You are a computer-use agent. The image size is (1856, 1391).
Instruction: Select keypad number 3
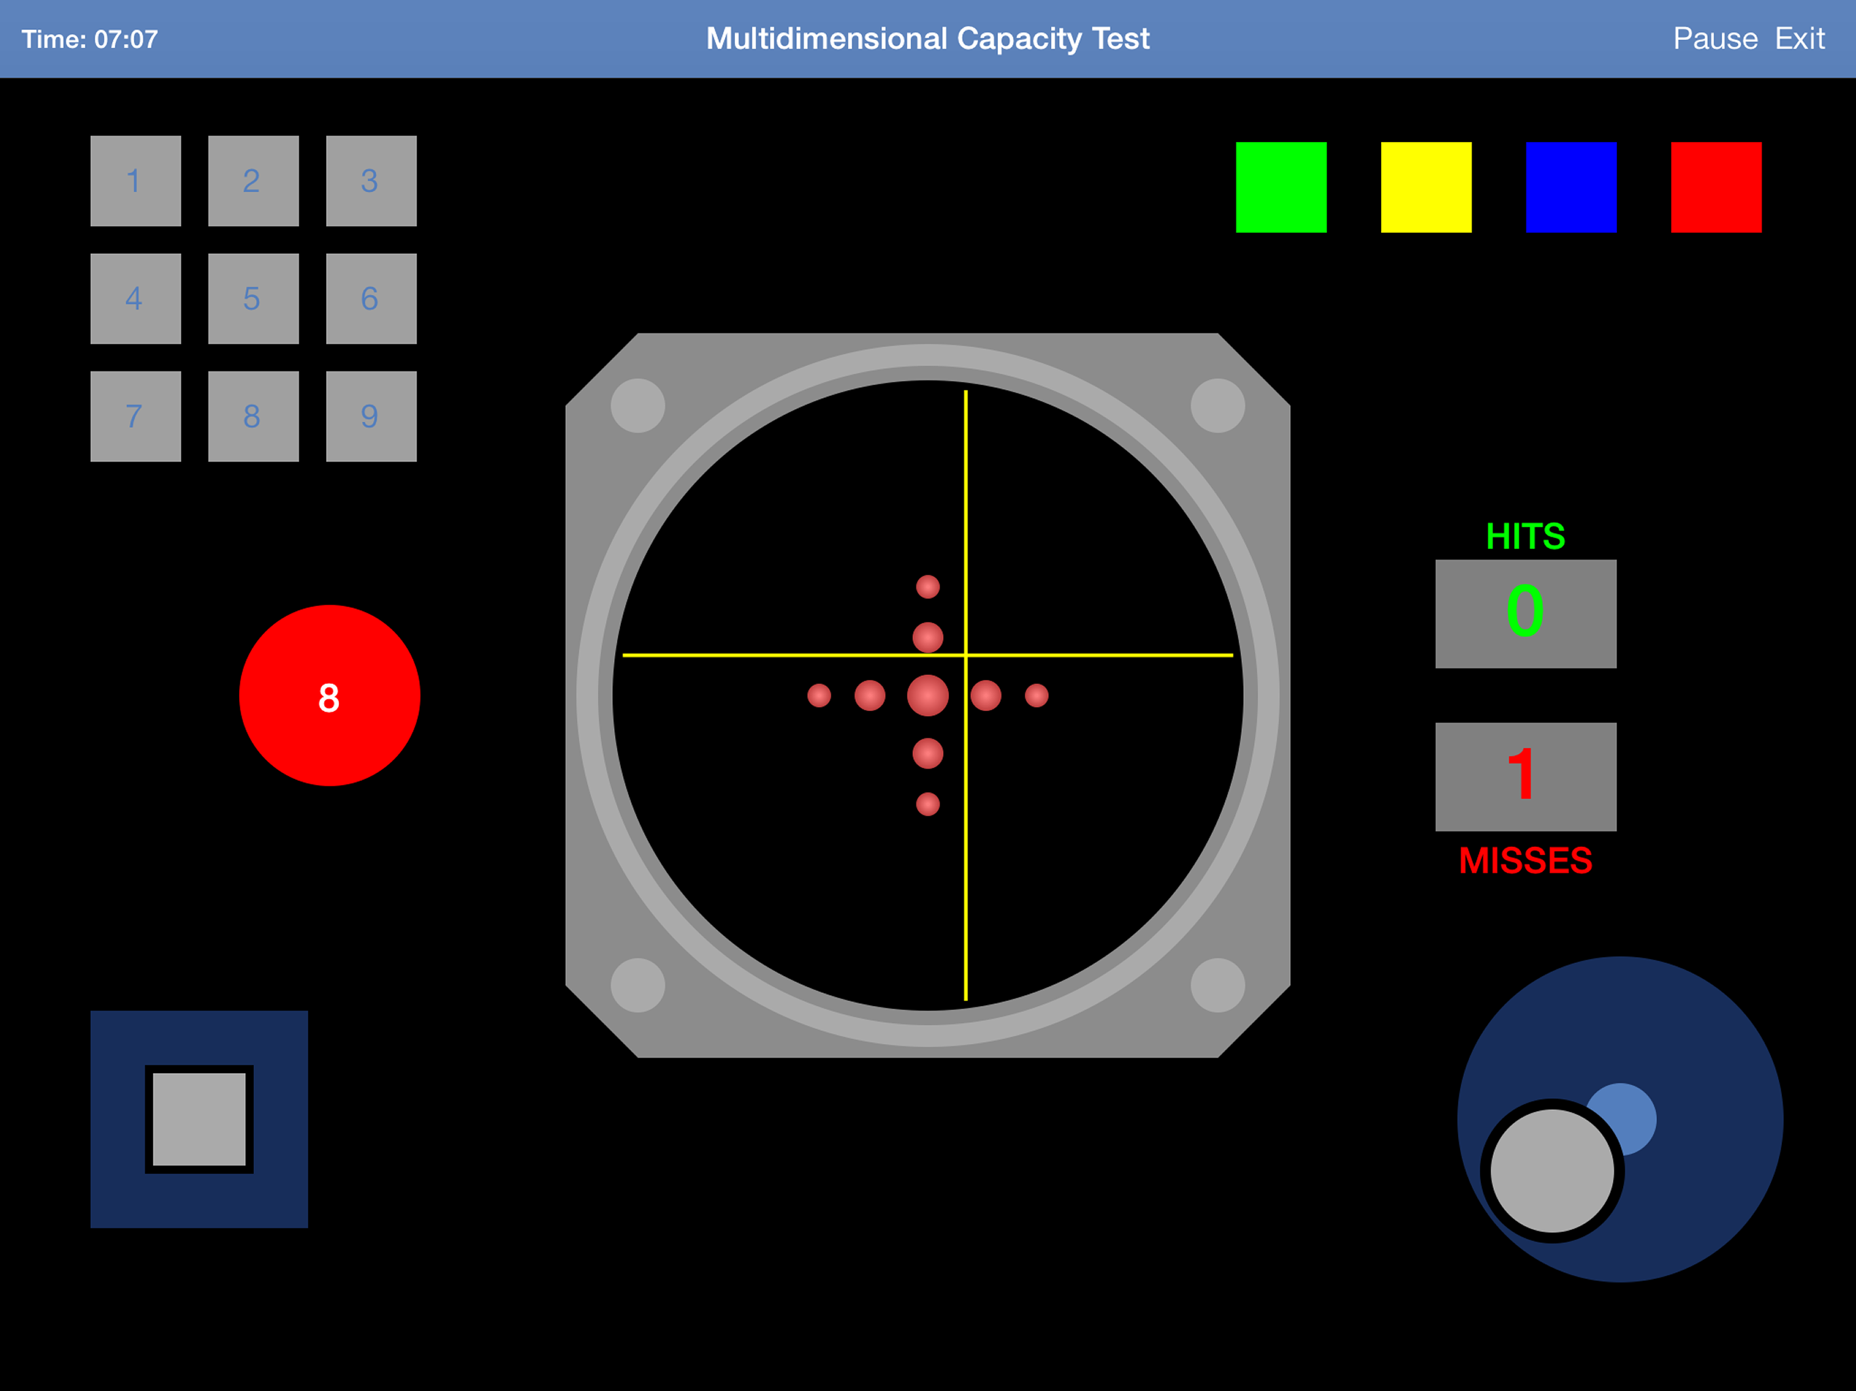[x=371, y=181]
